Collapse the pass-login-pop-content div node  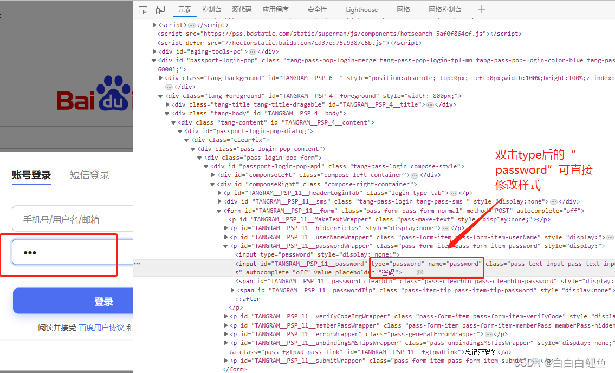click(193, 149)
